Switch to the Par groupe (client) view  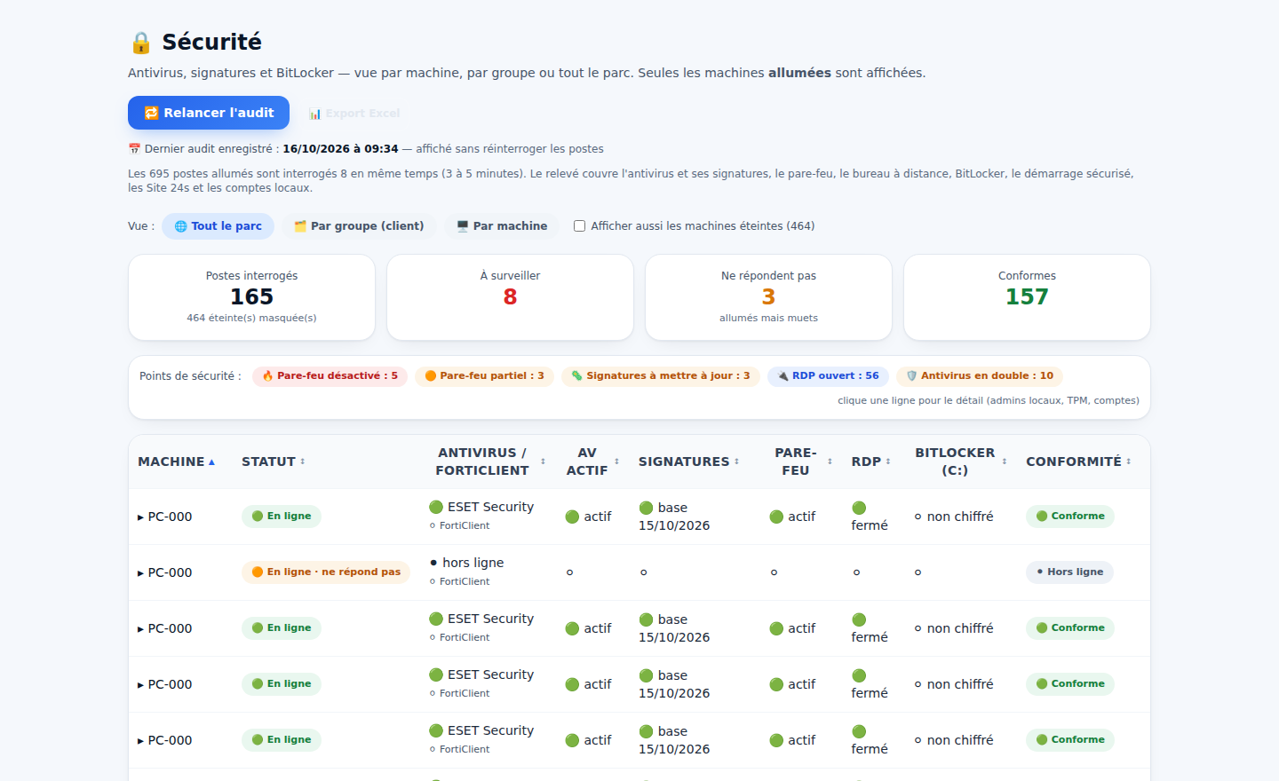(x=359, y=226)
